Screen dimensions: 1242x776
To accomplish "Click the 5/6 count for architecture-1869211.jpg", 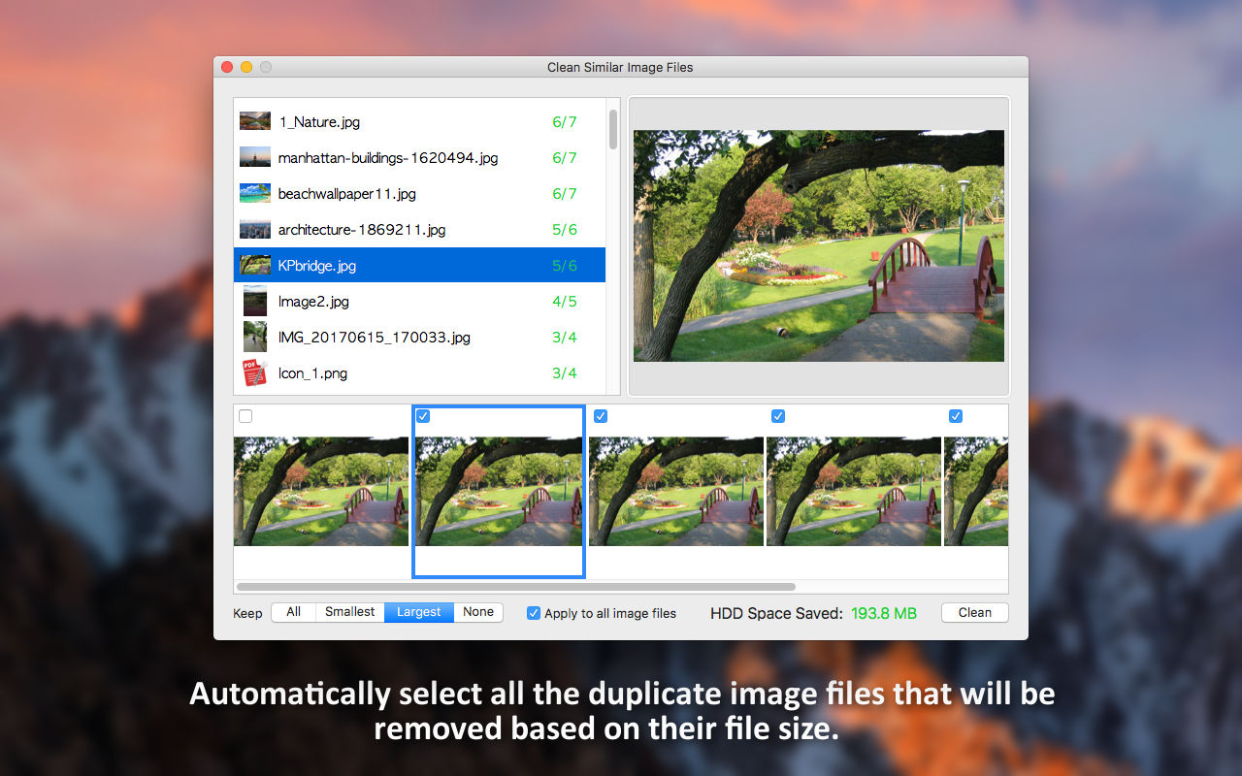I will [x=565, y=230].
